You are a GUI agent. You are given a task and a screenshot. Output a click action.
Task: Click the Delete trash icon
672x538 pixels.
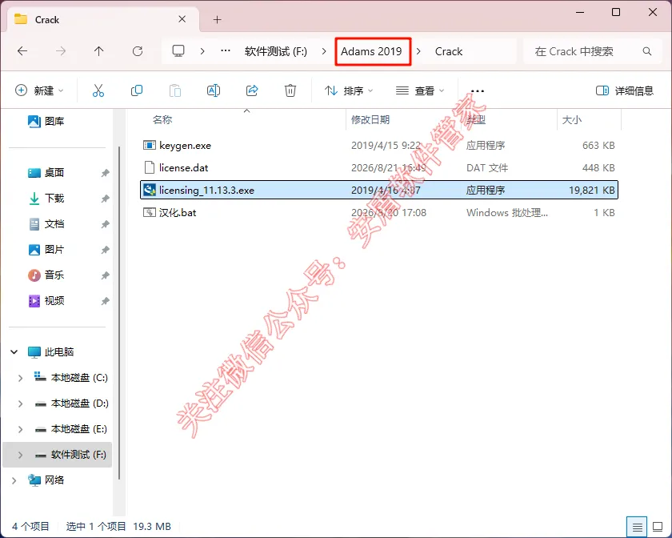tap(290, 90)
